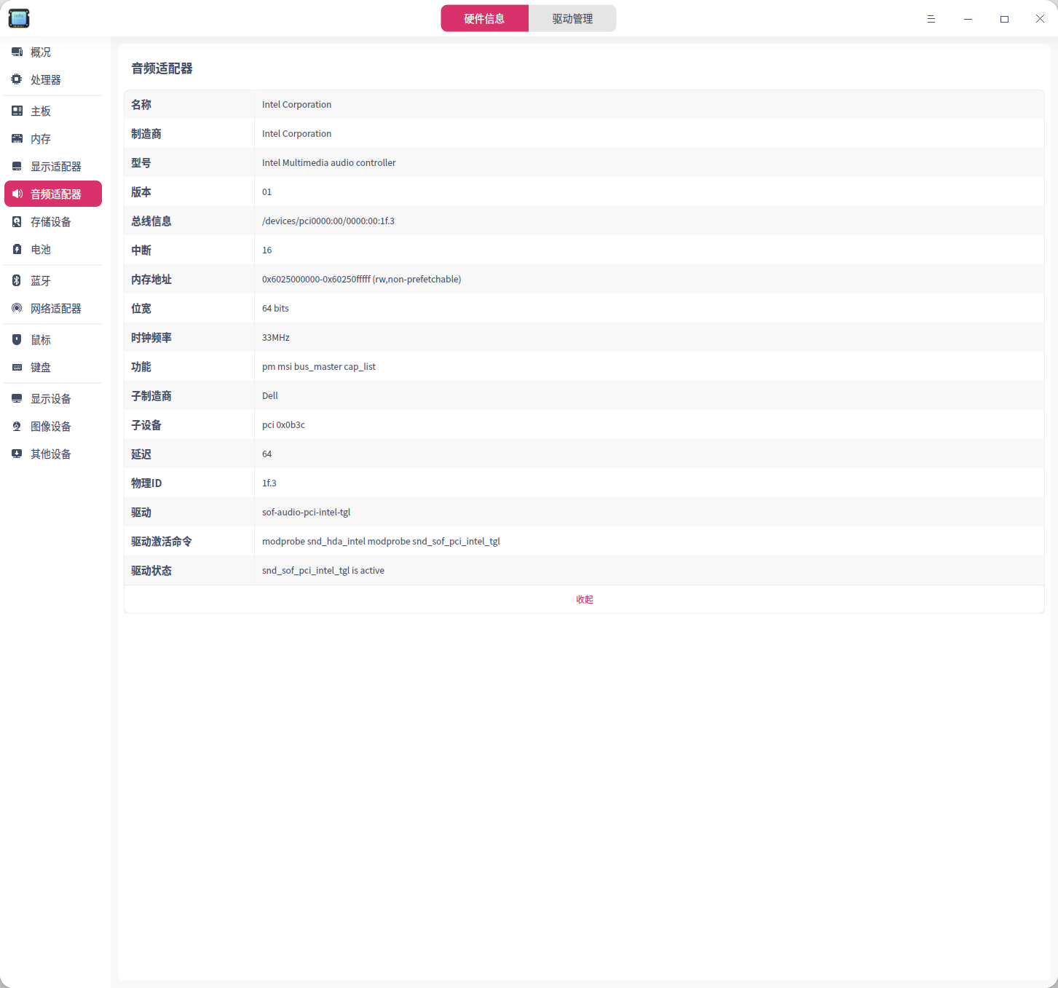Click the capabilities value 'pm msi bus_master cap_list'
The width and height of the screenshot is (1058, 988).
click(x=319, y=366)
